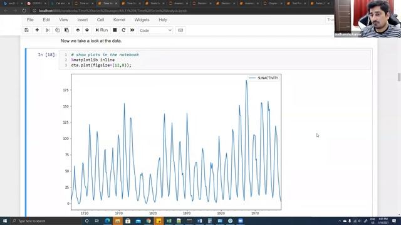Select the In [18] prompt label
This screenshot has height=225, width=401.
point(48,54)
